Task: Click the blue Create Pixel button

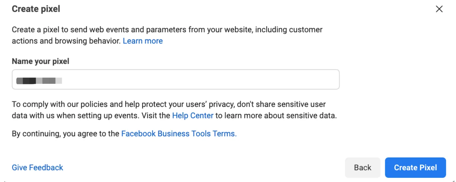Action: [x=415, y=168]
